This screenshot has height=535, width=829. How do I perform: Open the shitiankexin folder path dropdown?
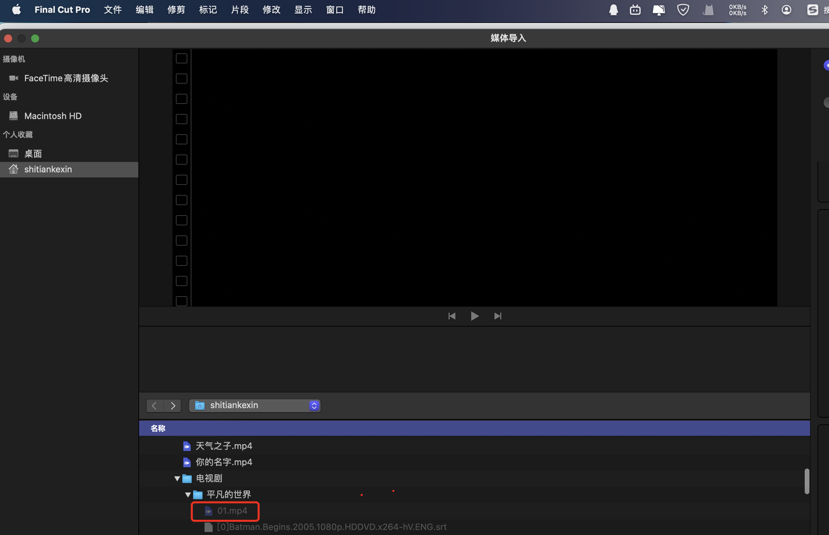point(255,405)
